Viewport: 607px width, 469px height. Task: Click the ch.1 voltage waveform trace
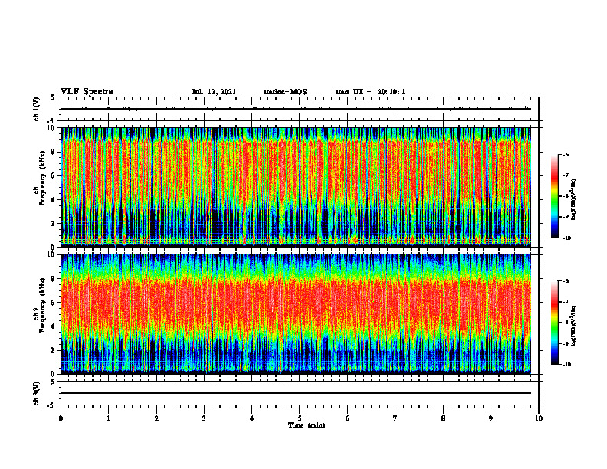click(x=296, y=109)
